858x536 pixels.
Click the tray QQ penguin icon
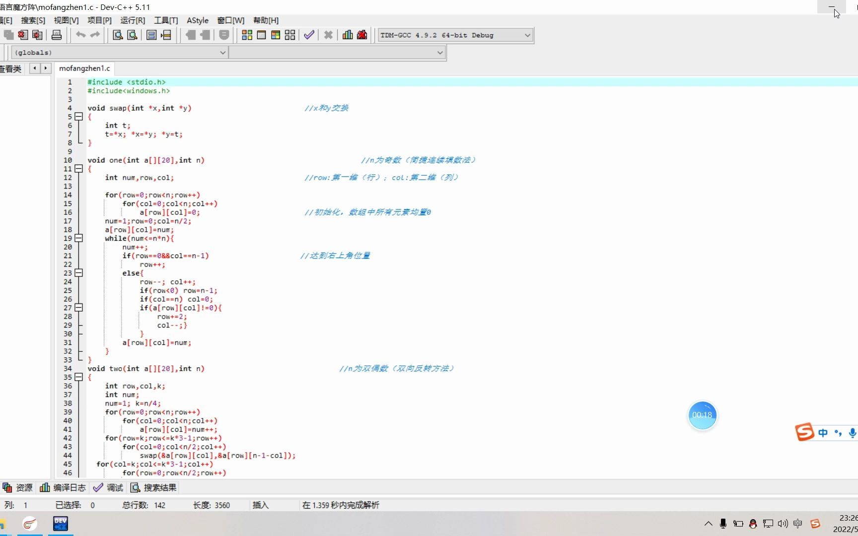point(753,524)
